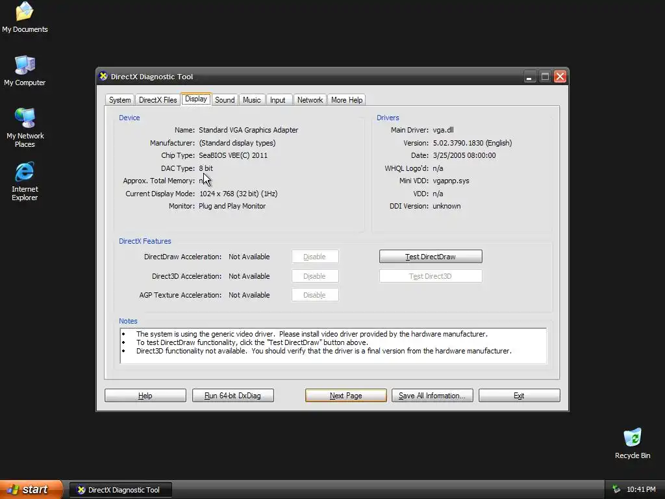665x499 pixels.
Task: Click the 'Drivers' group heading
Action: 388,118
